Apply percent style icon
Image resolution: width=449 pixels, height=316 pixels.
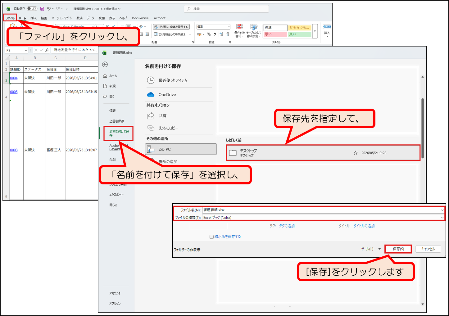[209, 34]
